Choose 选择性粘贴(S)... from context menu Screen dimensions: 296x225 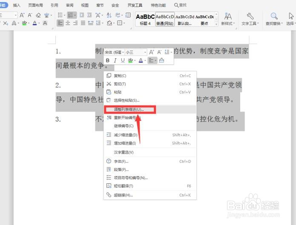click(x=150, y=100)
